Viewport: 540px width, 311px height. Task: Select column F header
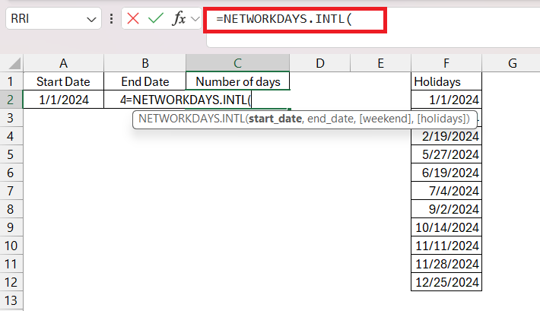pyautogui.click(x=446, y=63)
